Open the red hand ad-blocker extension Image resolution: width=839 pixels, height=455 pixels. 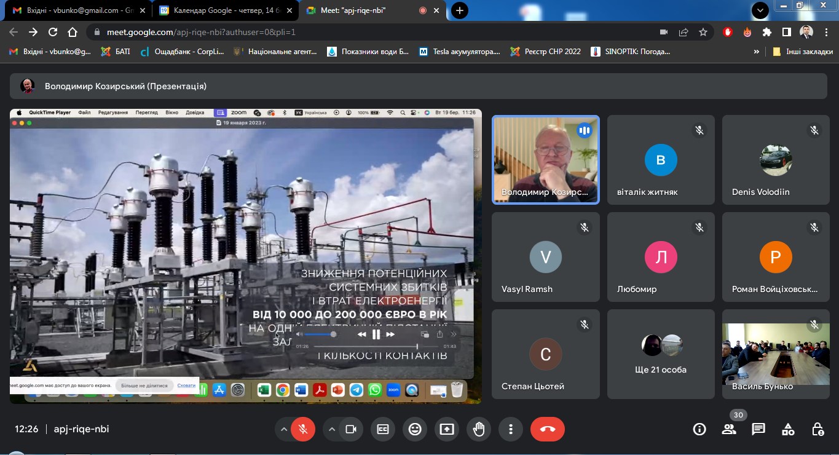[728, 32]
